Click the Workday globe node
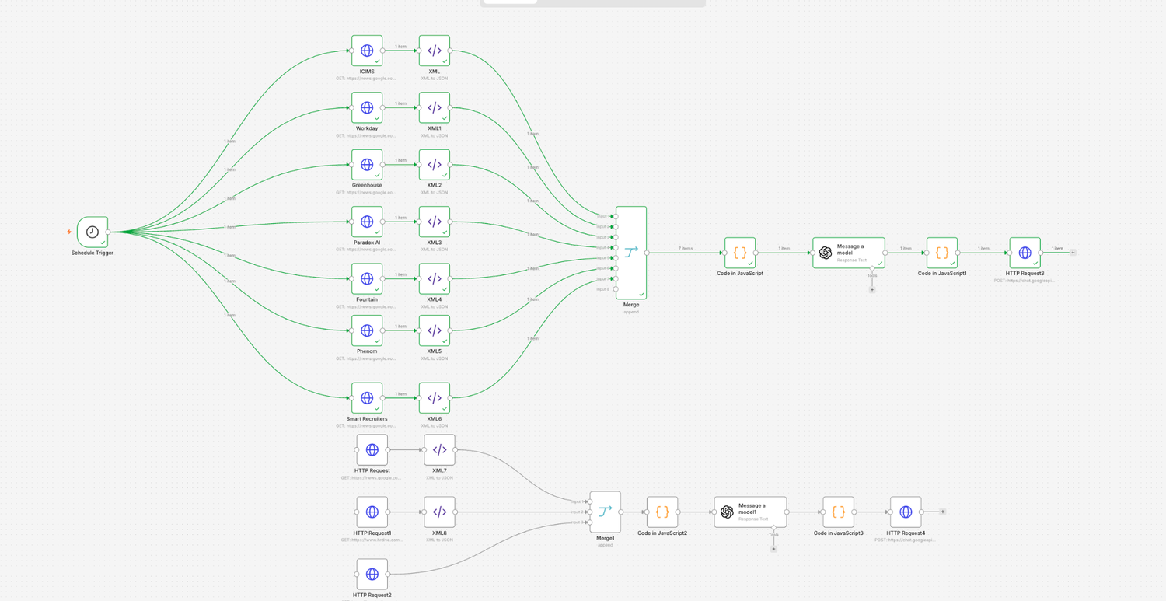This screenshot has height=601, width=1166. point(367,107)
